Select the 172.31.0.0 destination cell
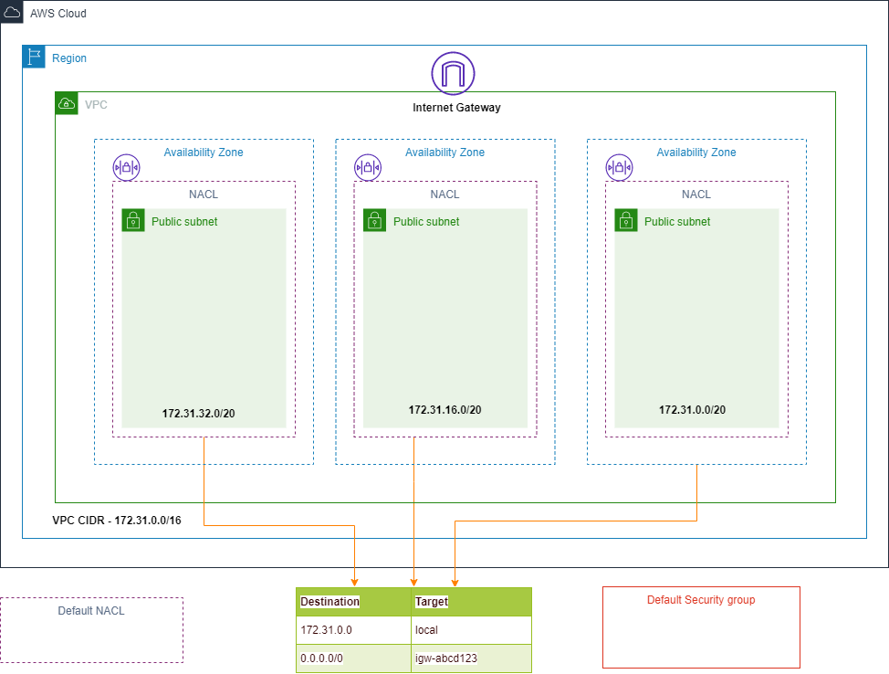889x674 pixels. 354,630
